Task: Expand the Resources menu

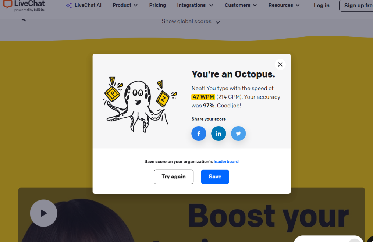Action: pyautogui.click(x=284, y=5)
